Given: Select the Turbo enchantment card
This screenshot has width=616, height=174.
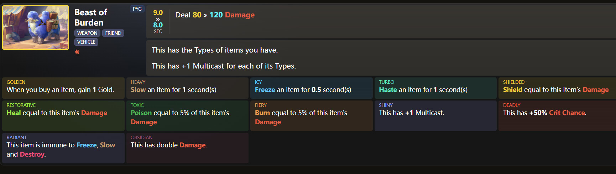Looking at the screenshot, I should 435,88.
